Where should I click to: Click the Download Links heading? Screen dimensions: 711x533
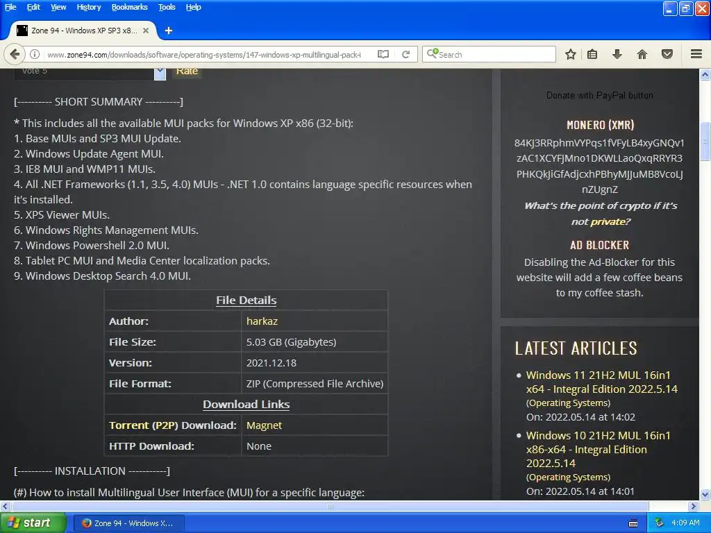246,405
